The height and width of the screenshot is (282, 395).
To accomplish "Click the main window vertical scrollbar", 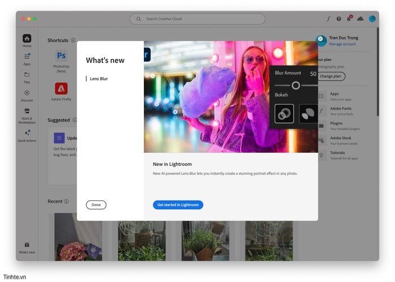I will [x=378, y=72].
